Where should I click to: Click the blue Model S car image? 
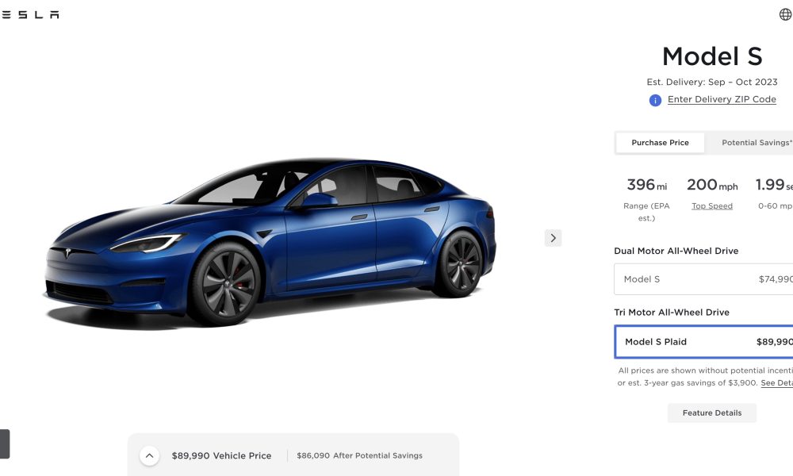pos(270,242)
